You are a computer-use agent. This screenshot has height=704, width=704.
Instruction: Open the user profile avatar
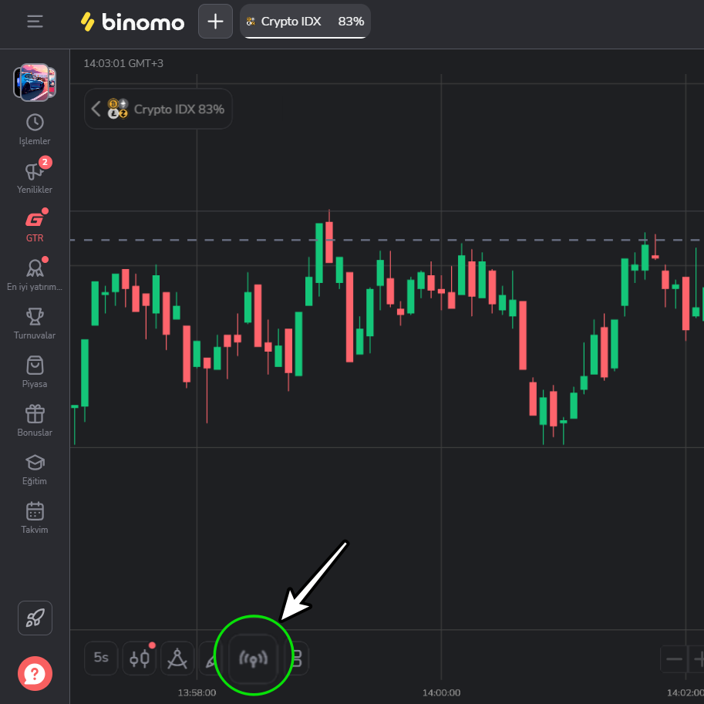(35, 83)
